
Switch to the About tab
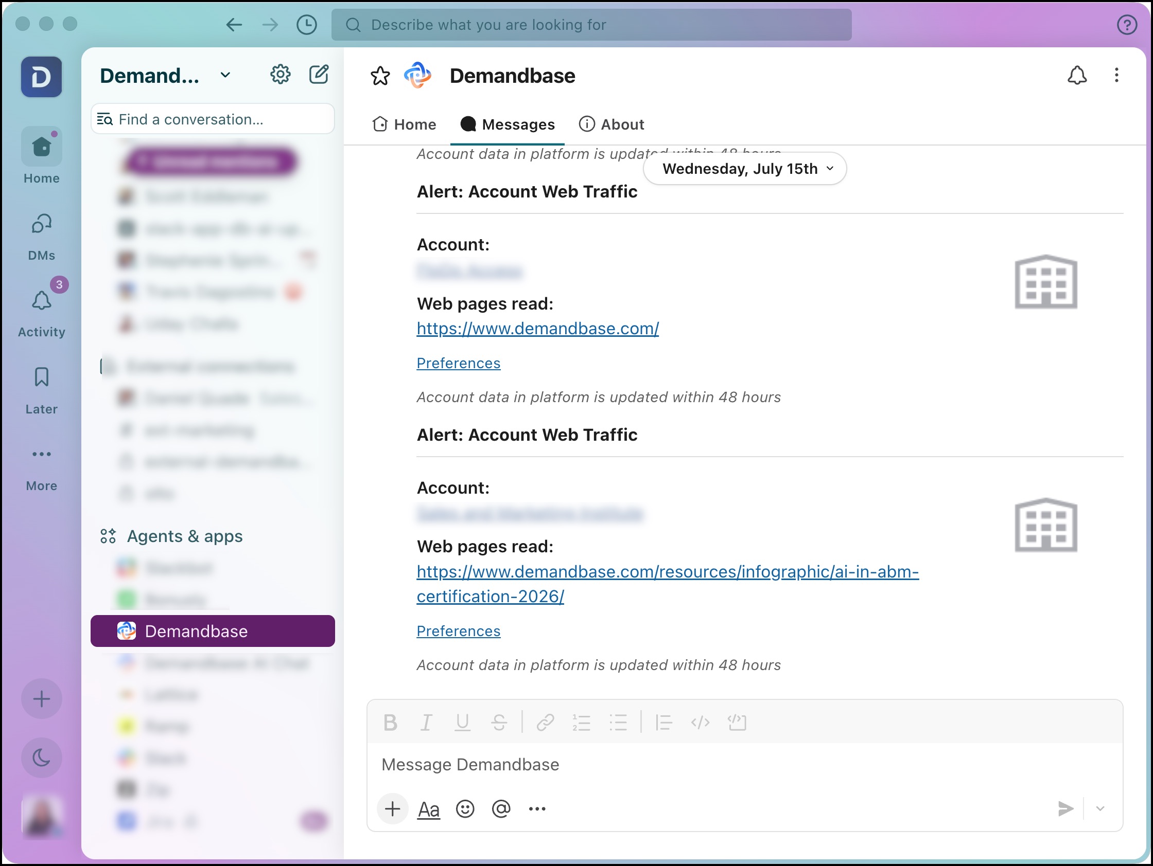(612, 124)
